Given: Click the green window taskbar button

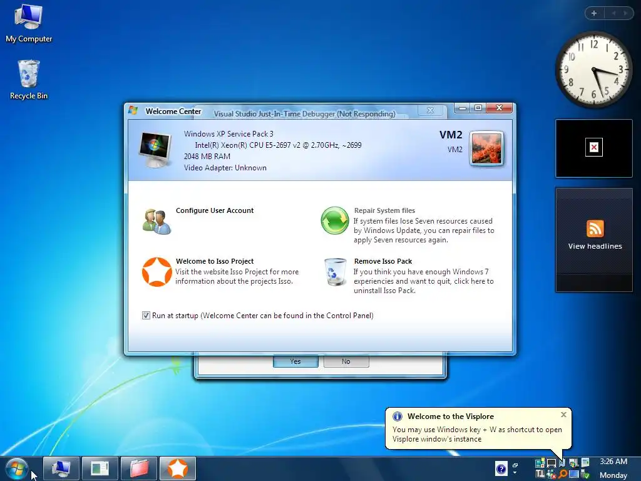Looking at the screenshot, I should click(x=100, y=468).
